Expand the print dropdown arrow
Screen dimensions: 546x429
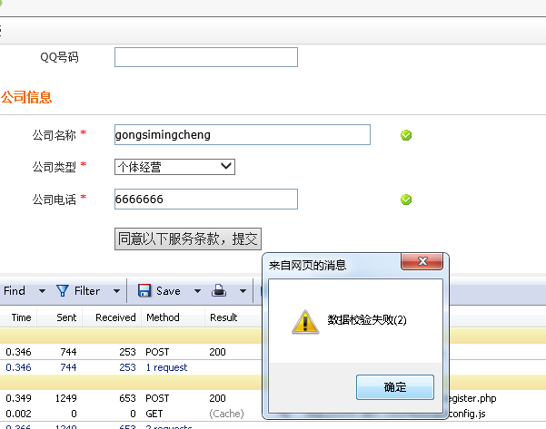(243, 291)
